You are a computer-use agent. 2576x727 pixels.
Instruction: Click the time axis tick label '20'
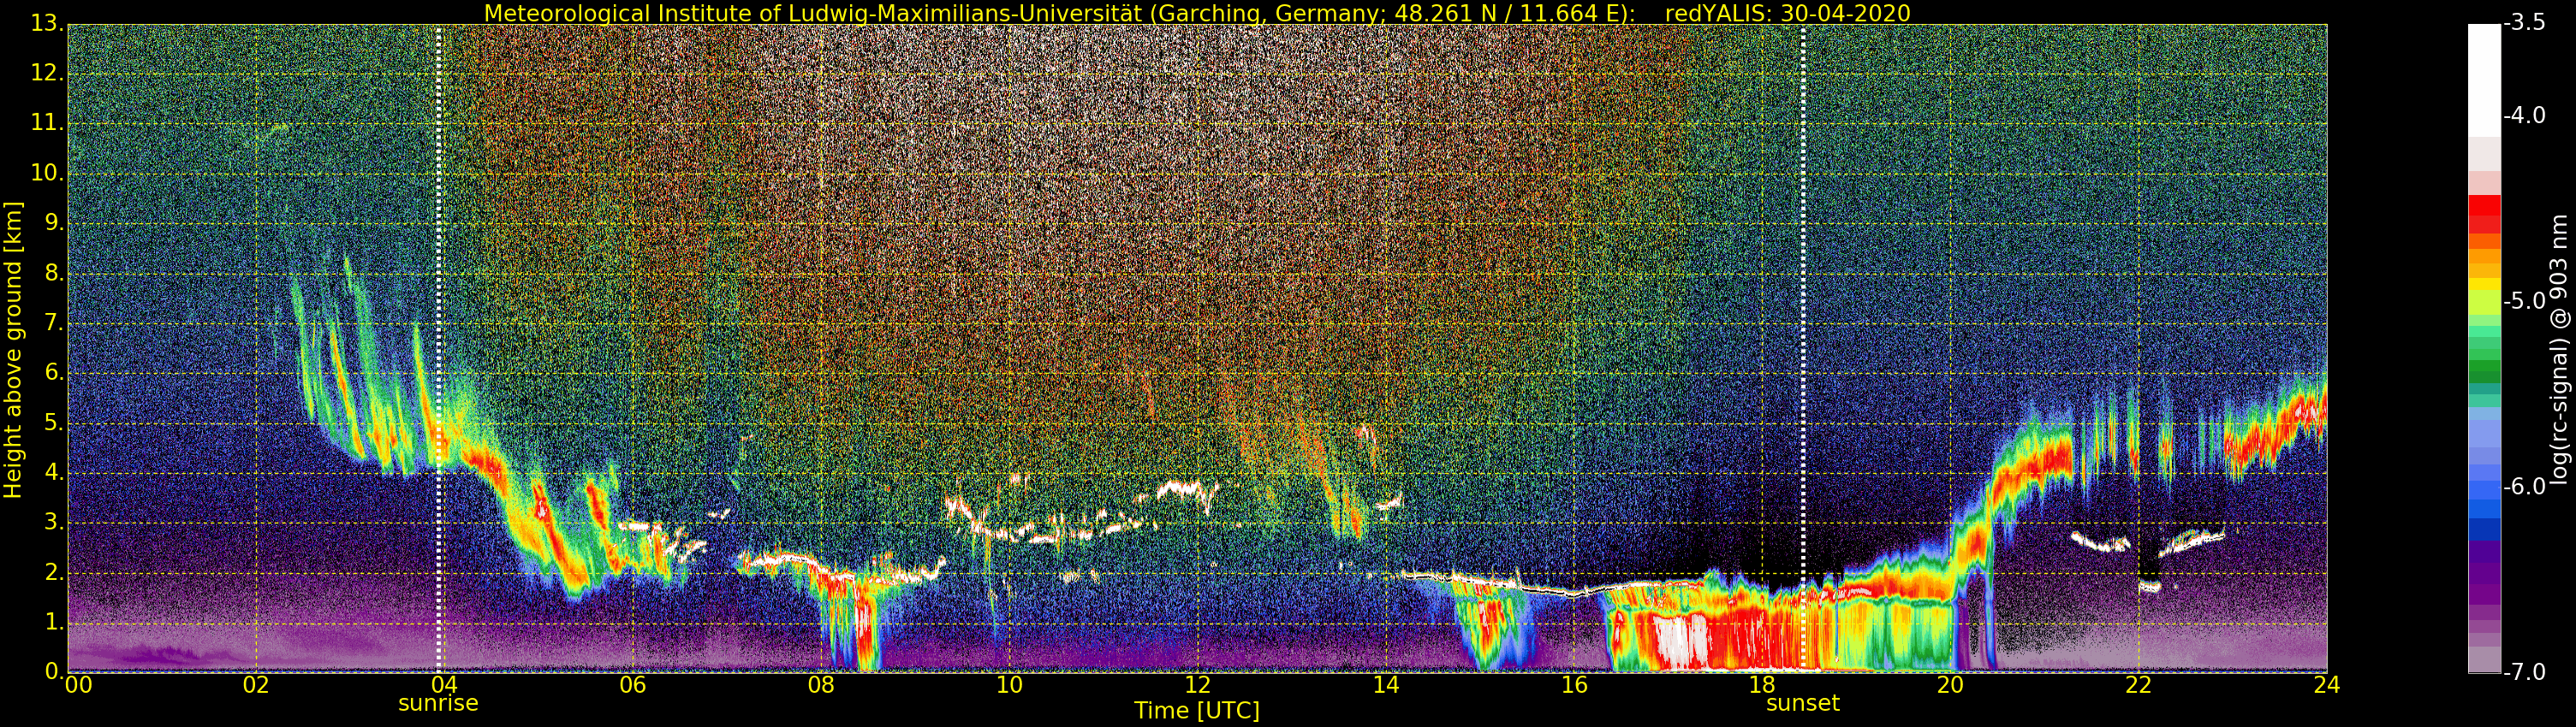pyautogui.click(x=1950, y=685)
